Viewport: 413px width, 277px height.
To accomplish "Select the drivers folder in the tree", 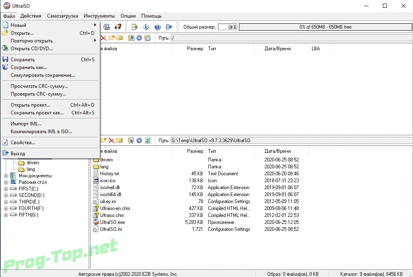I will click(33, 163).
